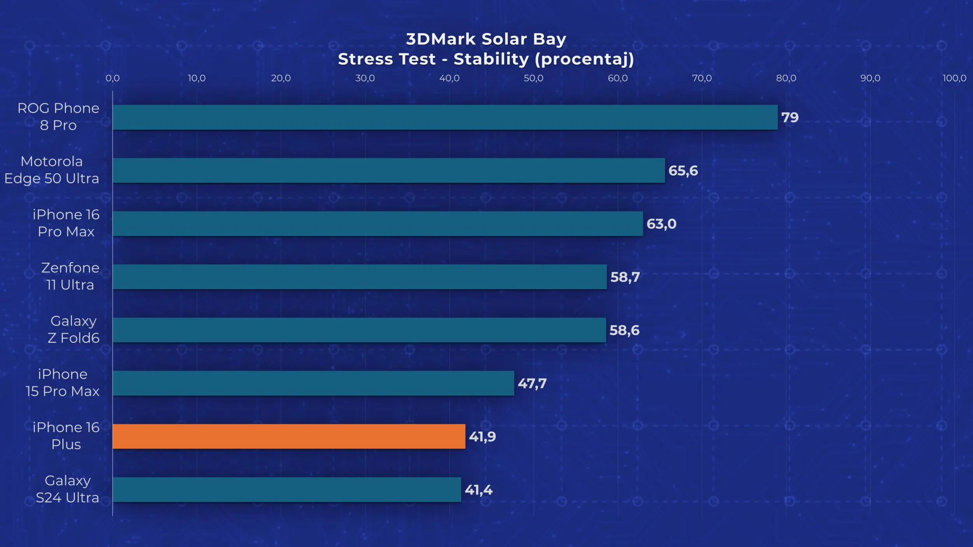Click the value "58,6"

(x=624, y=330)
